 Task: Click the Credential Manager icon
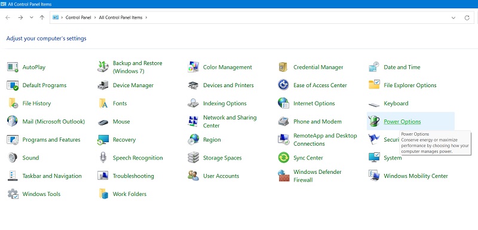coord(283,67)
